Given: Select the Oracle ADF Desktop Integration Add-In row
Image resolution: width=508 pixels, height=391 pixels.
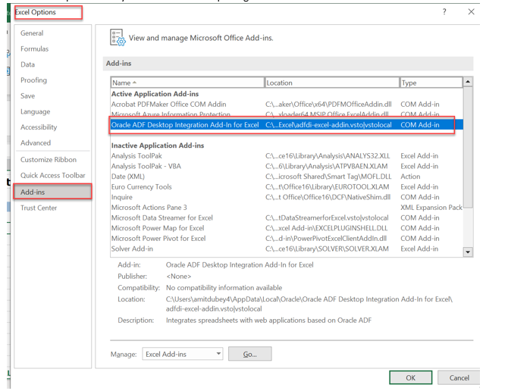Looking at the screenshot, I should [x=287, y=124].
